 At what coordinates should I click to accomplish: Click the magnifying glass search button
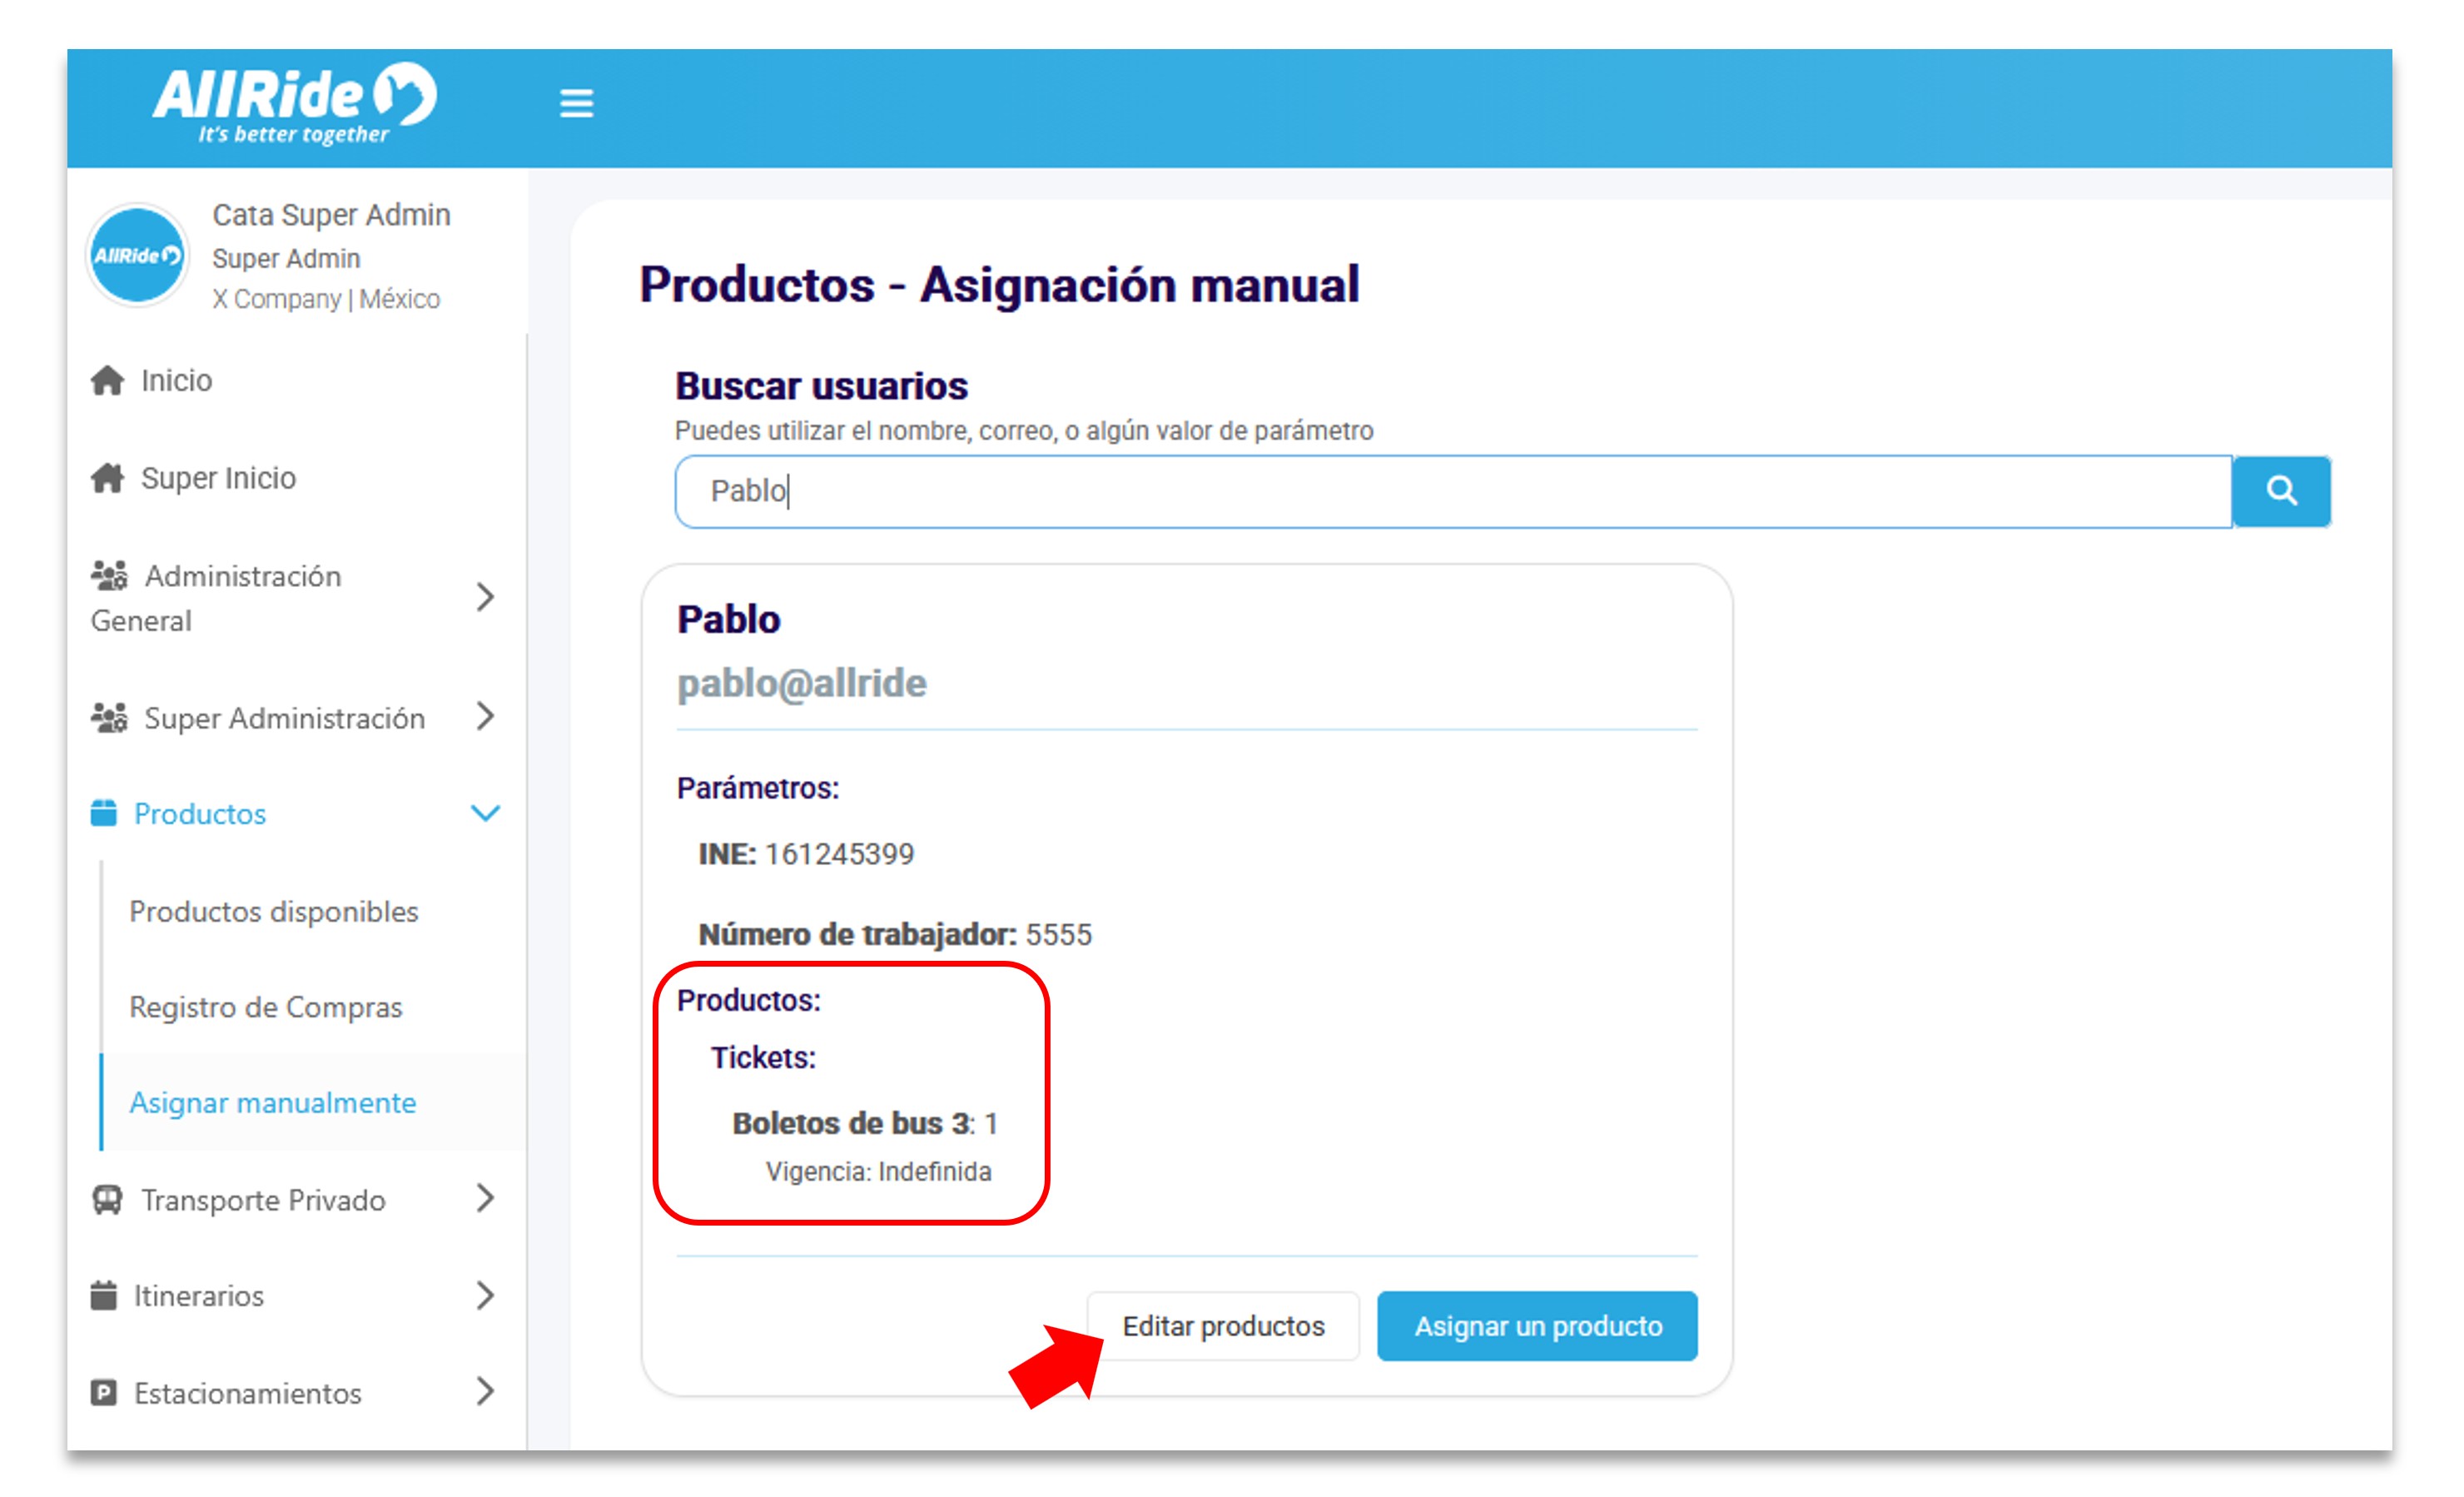(x=2280, y=491)
